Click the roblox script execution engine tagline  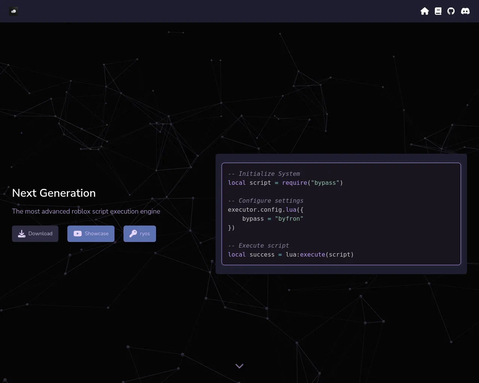[x=86, y=211]
